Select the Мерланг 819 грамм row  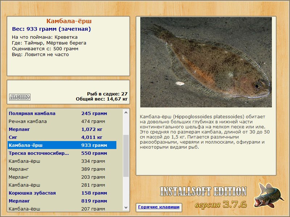point(62,201)
